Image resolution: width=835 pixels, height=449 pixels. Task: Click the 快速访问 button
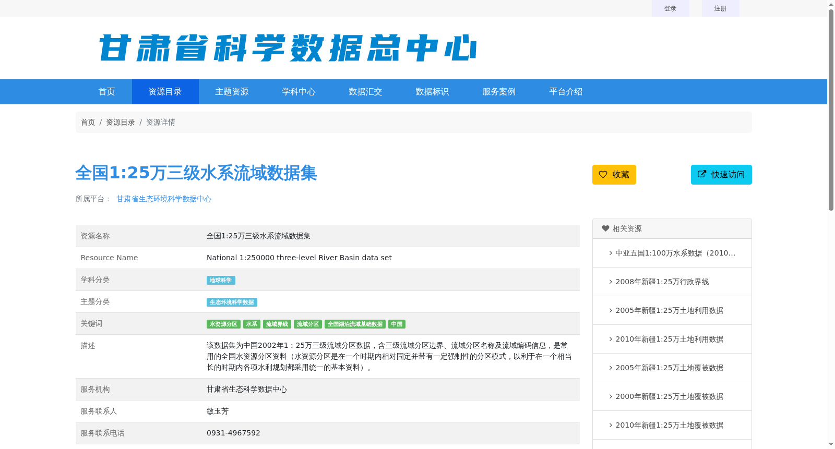pyautogui.click(x=721, y=175)
